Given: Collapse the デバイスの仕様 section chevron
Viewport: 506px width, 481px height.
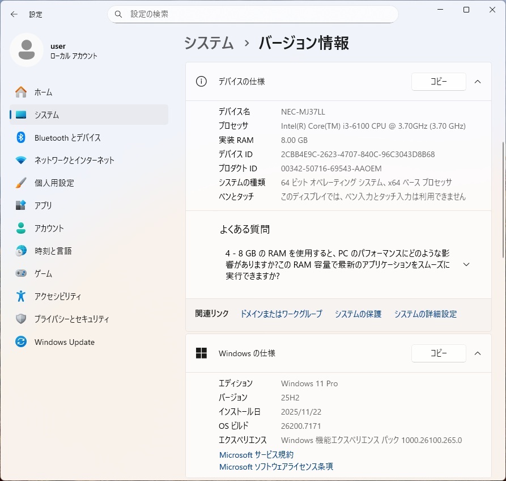Looking at the screenshot, I should [x=478, y=82].
